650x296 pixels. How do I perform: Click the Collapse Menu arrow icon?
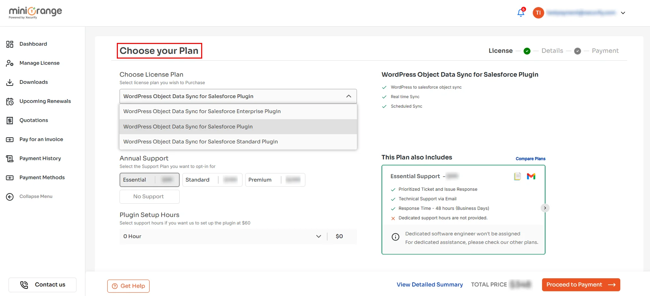tap(10, 197)
